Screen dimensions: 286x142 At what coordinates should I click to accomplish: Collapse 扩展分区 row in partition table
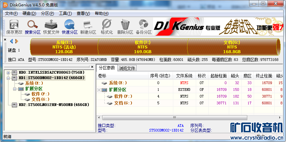click(99, 90)
